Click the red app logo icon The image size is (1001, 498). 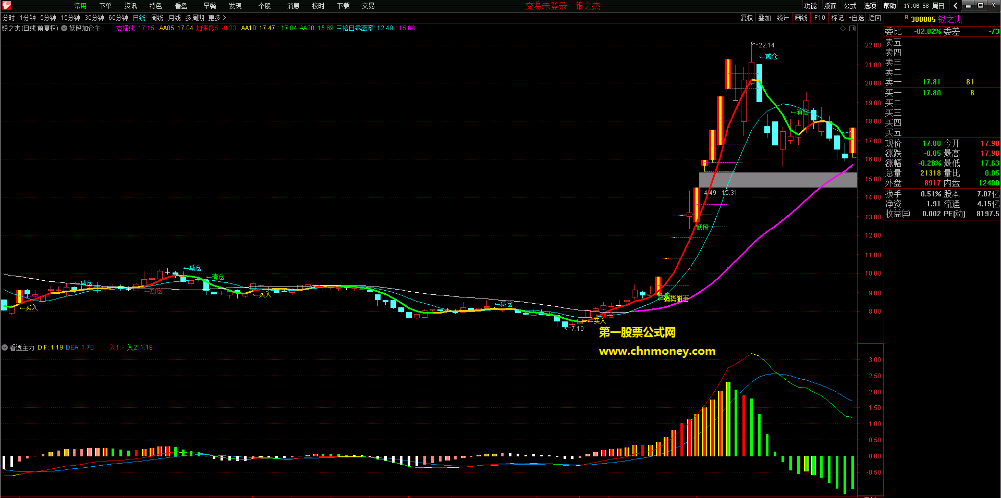click(6, 6)
